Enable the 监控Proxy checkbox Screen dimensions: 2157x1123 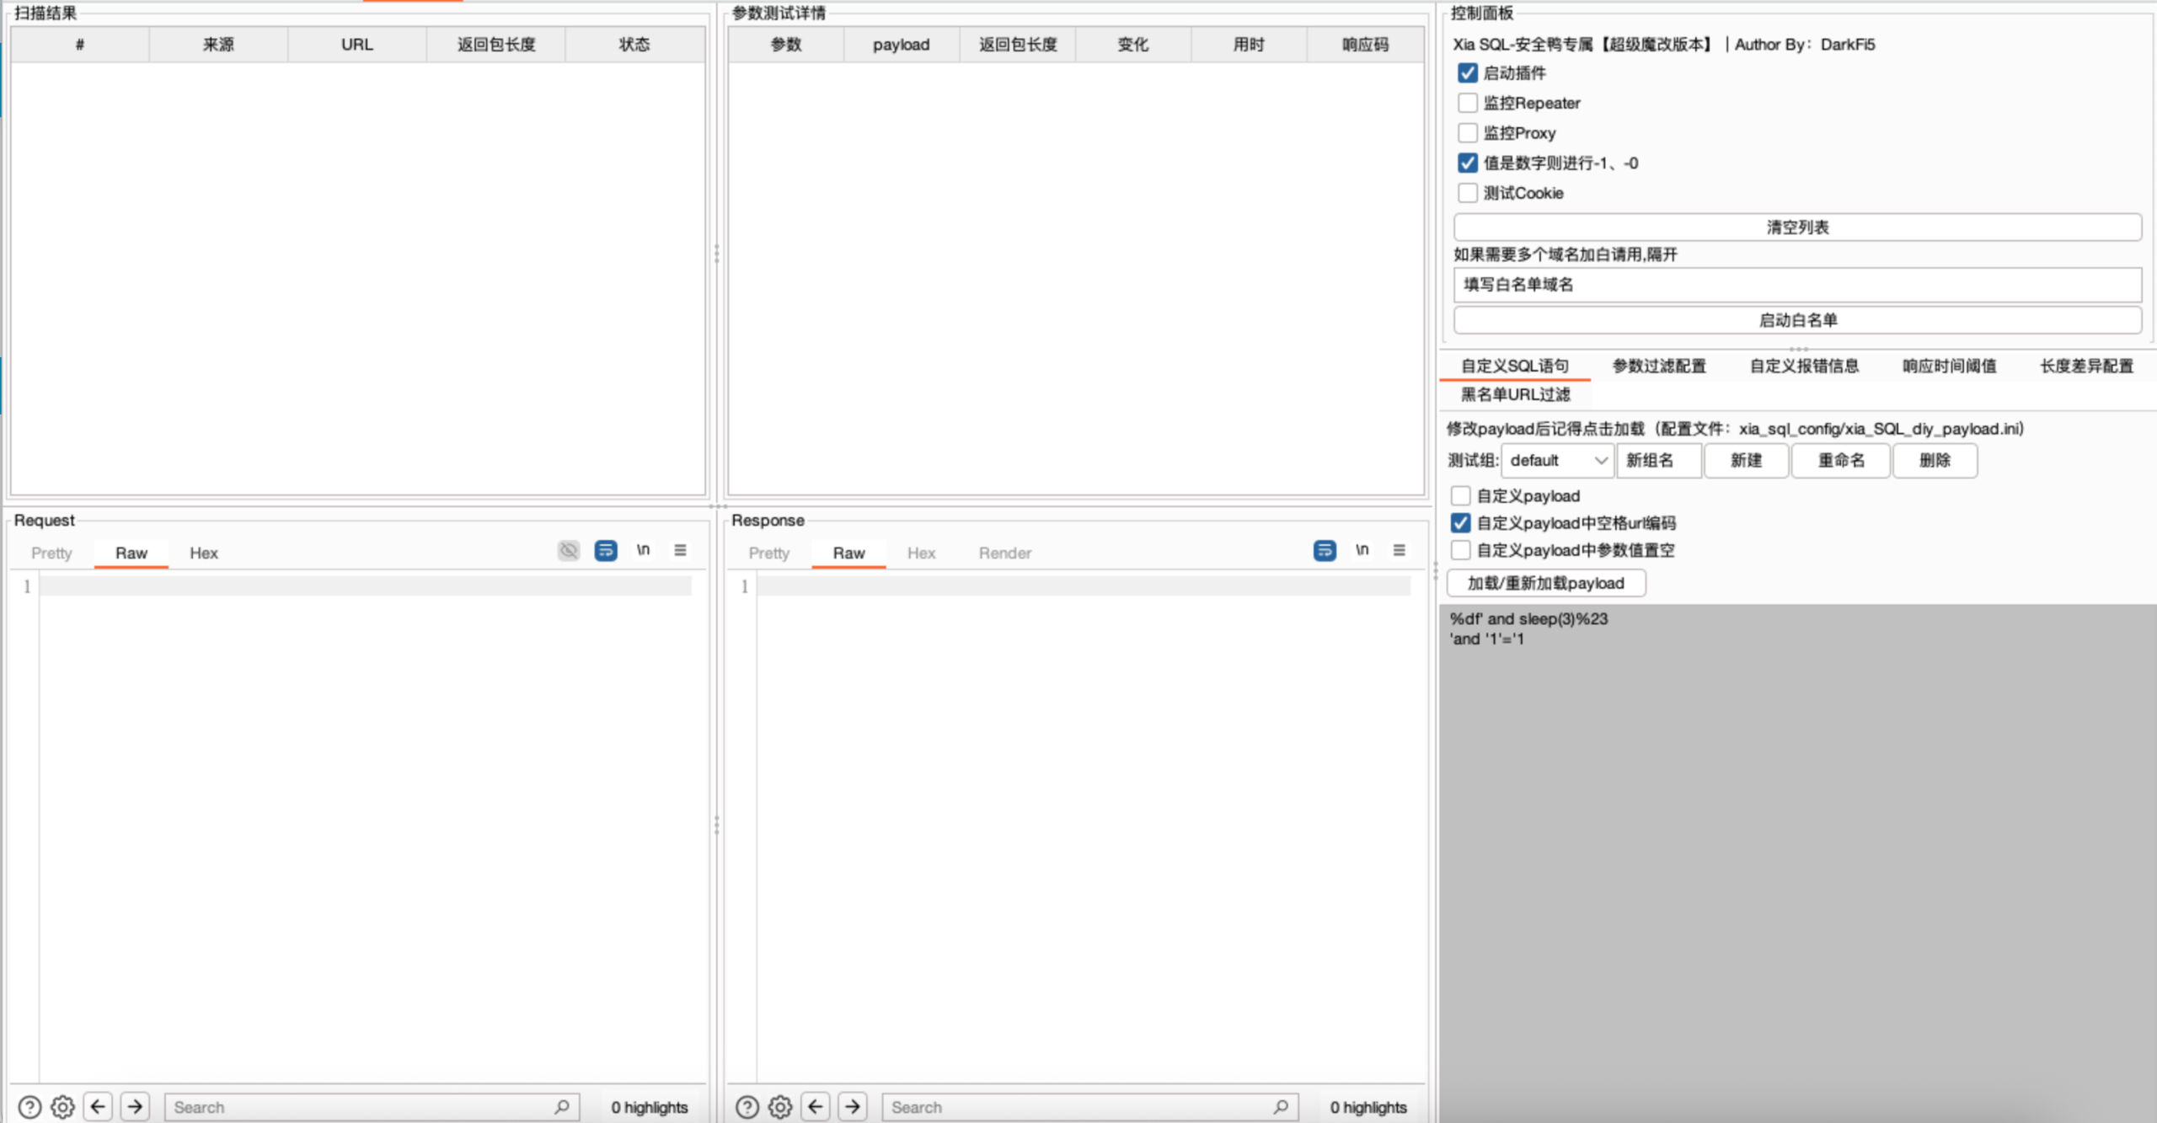pyautogui.click(x=1468, y=132)
